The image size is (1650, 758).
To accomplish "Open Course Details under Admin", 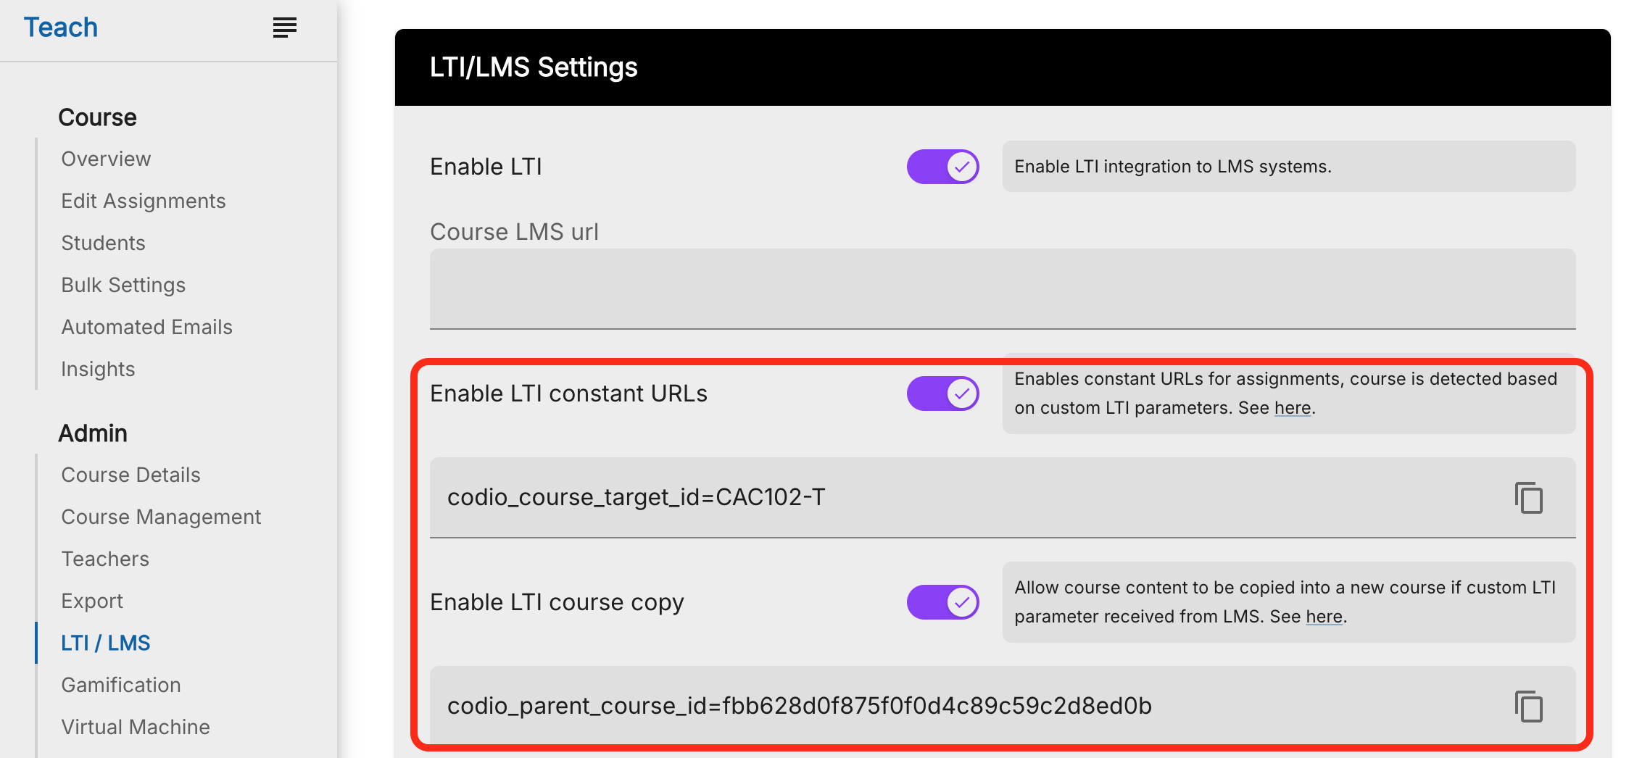I will pos(130,475).
